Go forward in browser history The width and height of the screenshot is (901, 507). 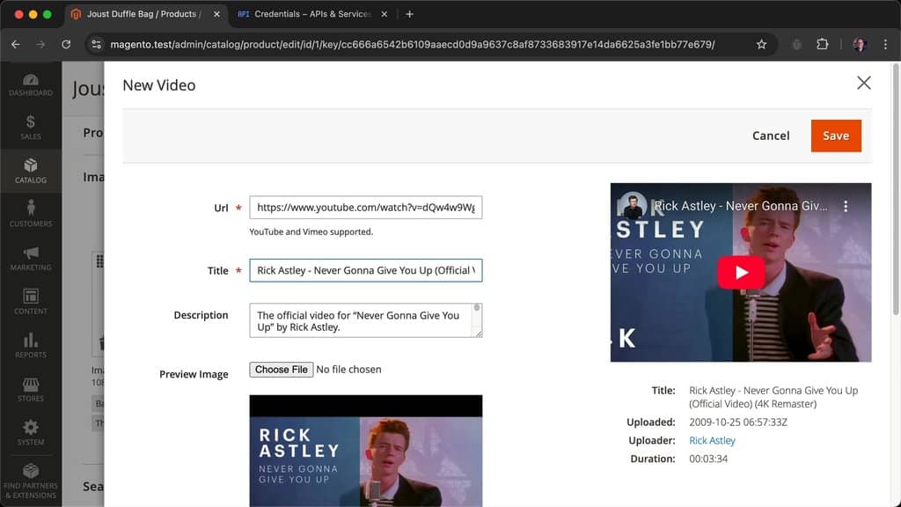tap(40, 44)
